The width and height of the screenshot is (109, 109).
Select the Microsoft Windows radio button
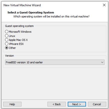tap(6, 32)
